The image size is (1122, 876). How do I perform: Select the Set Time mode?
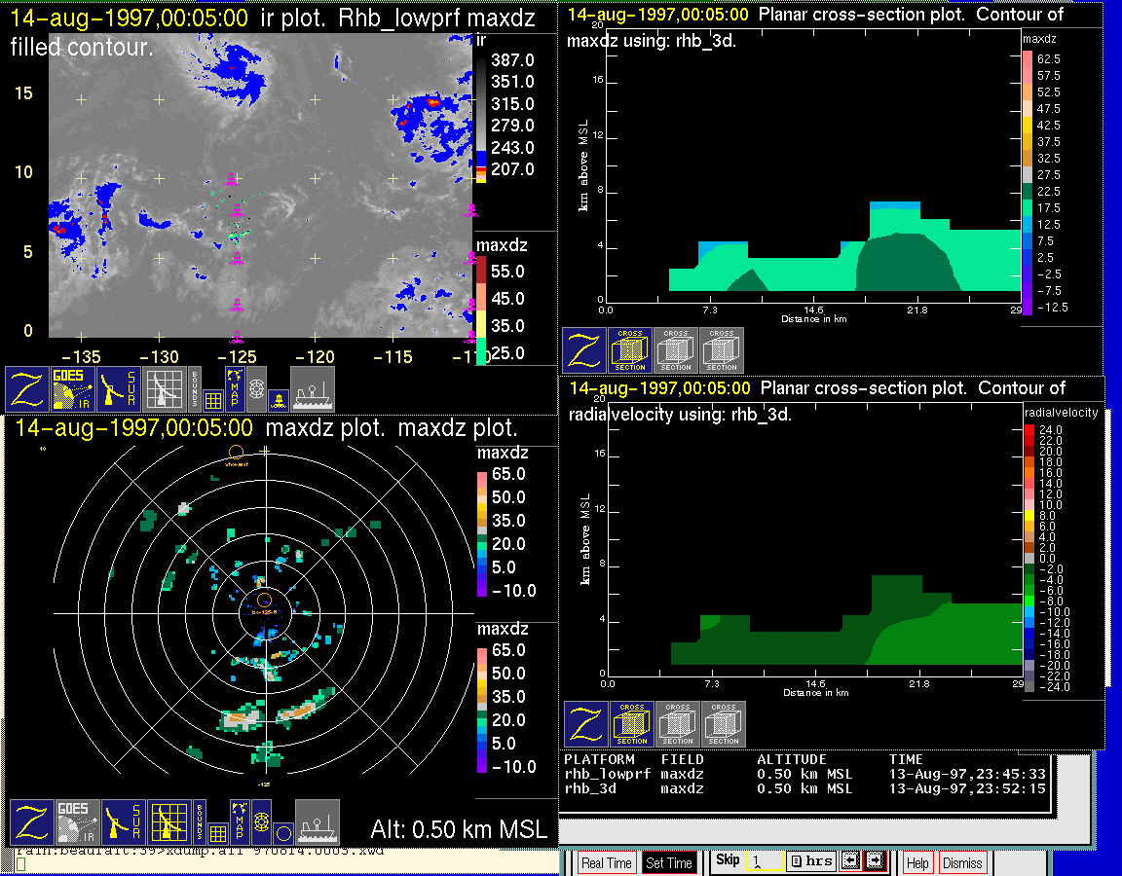coord(668,862)
